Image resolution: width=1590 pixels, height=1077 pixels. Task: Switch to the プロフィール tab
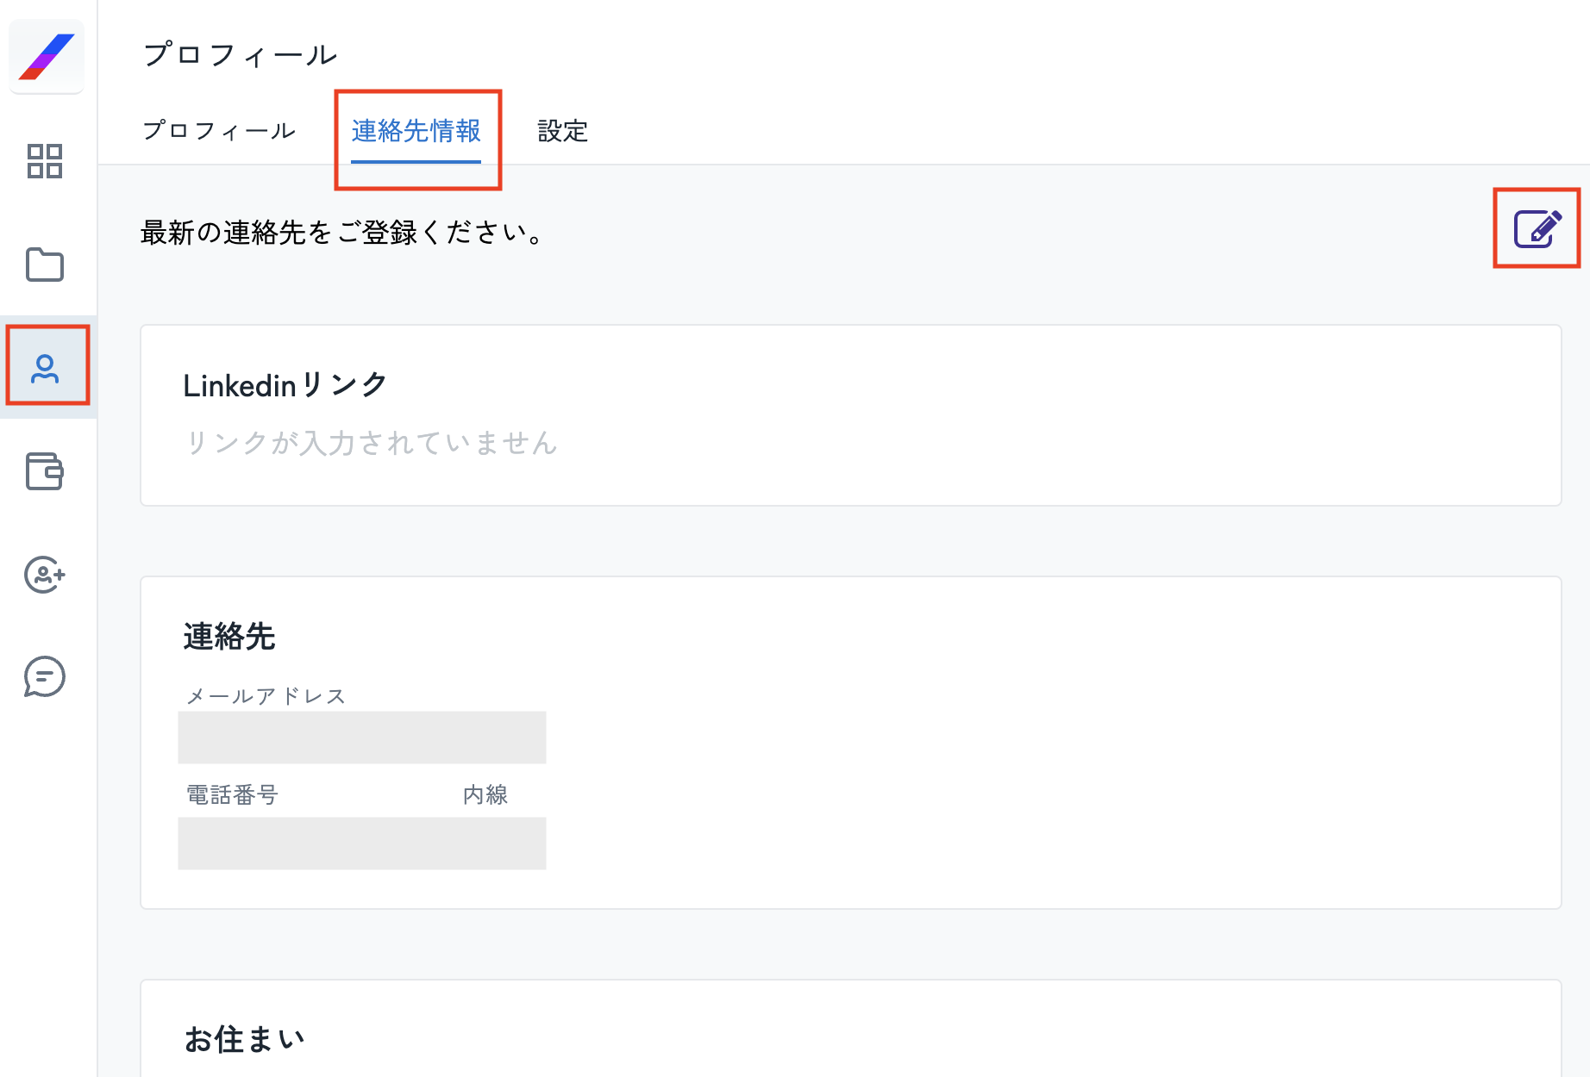(219, 131)
